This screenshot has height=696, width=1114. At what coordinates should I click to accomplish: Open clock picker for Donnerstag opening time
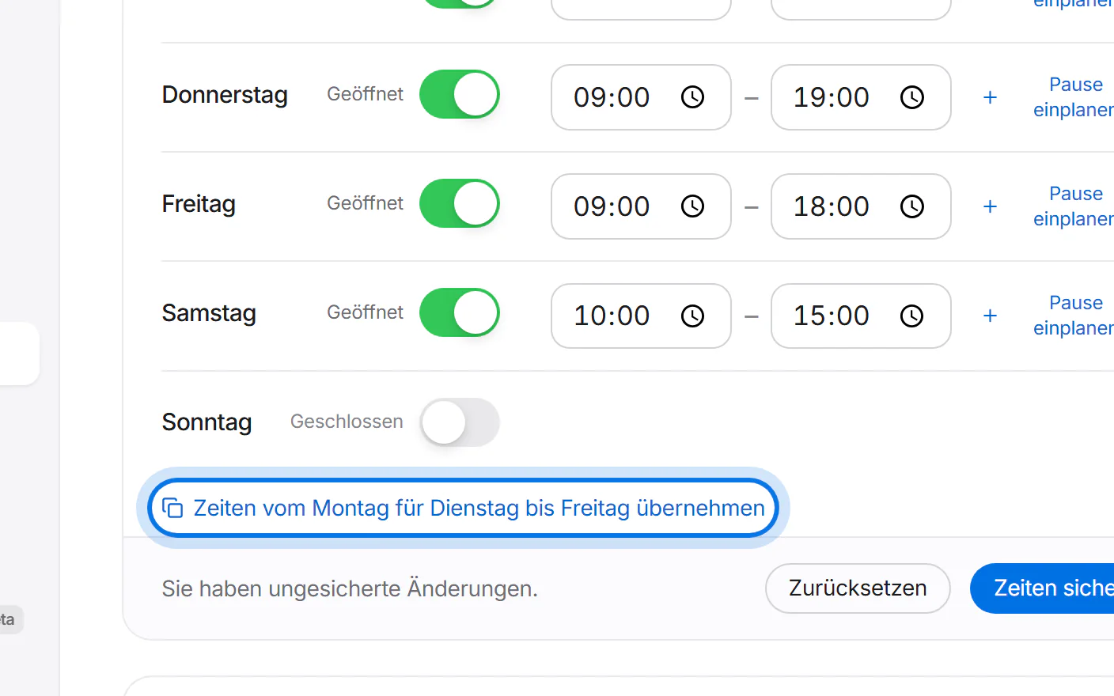(x=692, y=97)
